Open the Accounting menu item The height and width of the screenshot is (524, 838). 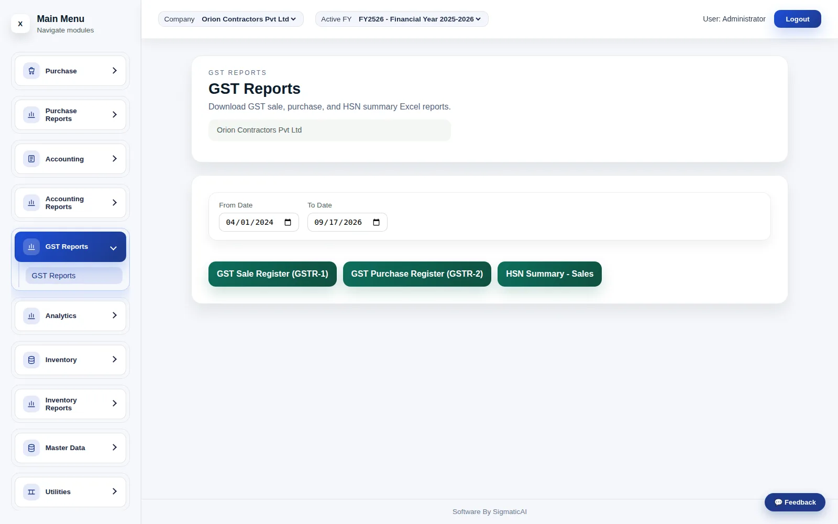click(x=70, y=159)
